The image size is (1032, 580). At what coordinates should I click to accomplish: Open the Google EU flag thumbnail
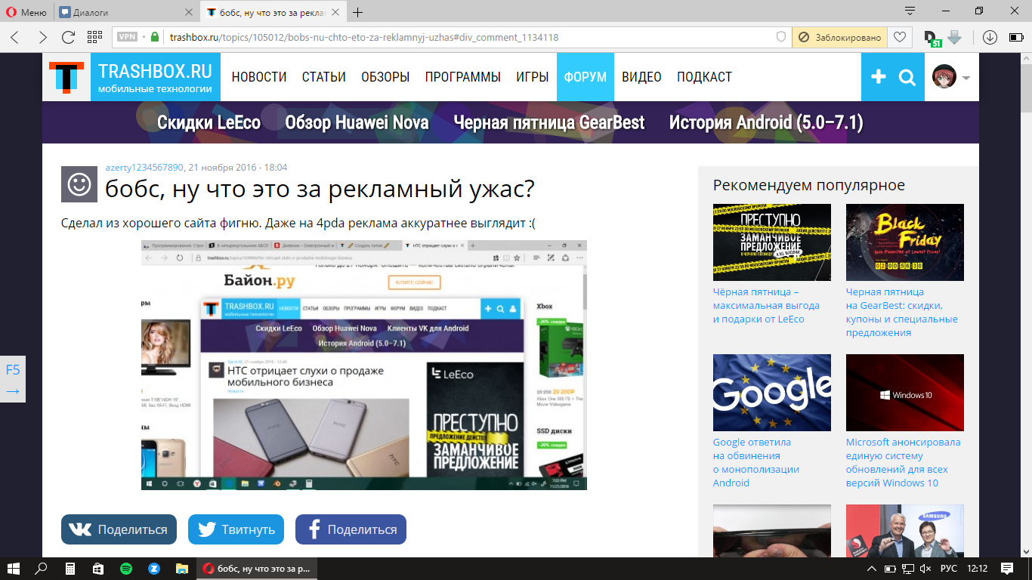click(x=772, y=393)
